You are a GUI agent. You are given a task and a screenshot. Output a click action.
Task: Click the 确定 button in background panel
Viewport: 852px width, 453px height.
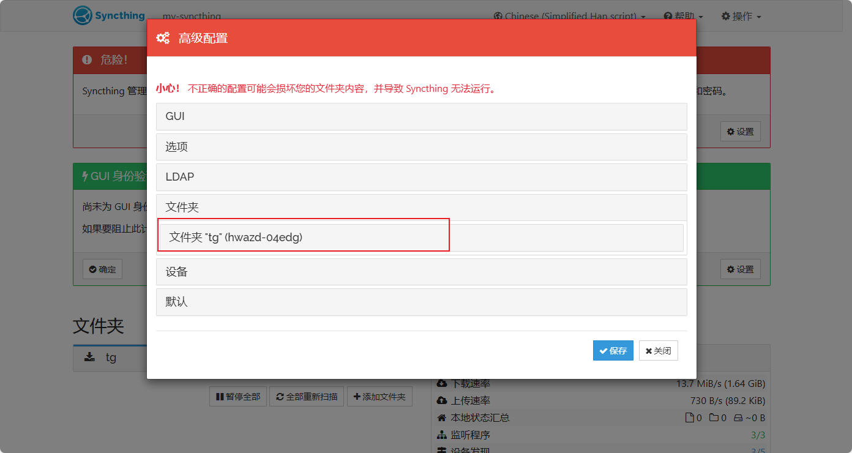pos(102,269)
